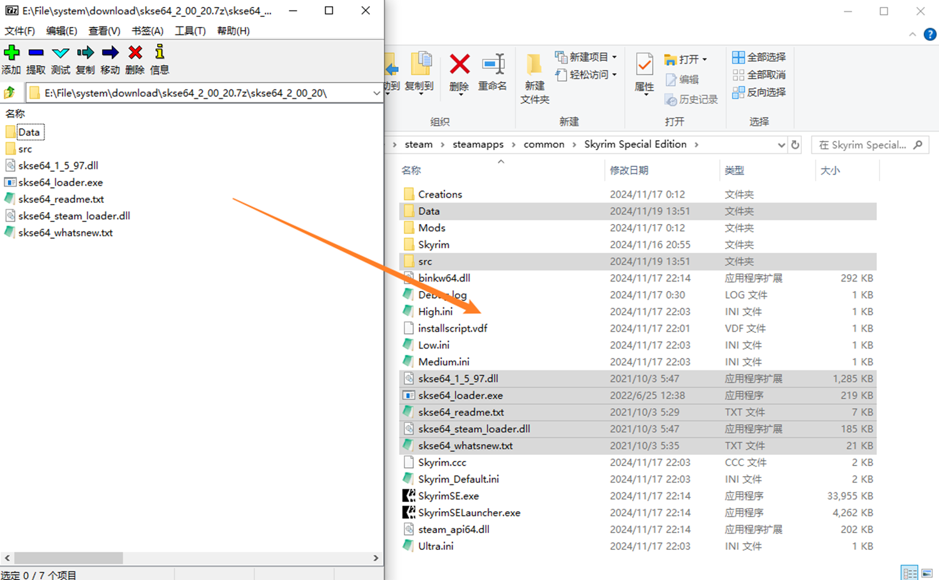This screenshot has width=939, height=580.
Task: Click the 7-Zip Add (添加) toolbar icon
Action: point(11,53)
